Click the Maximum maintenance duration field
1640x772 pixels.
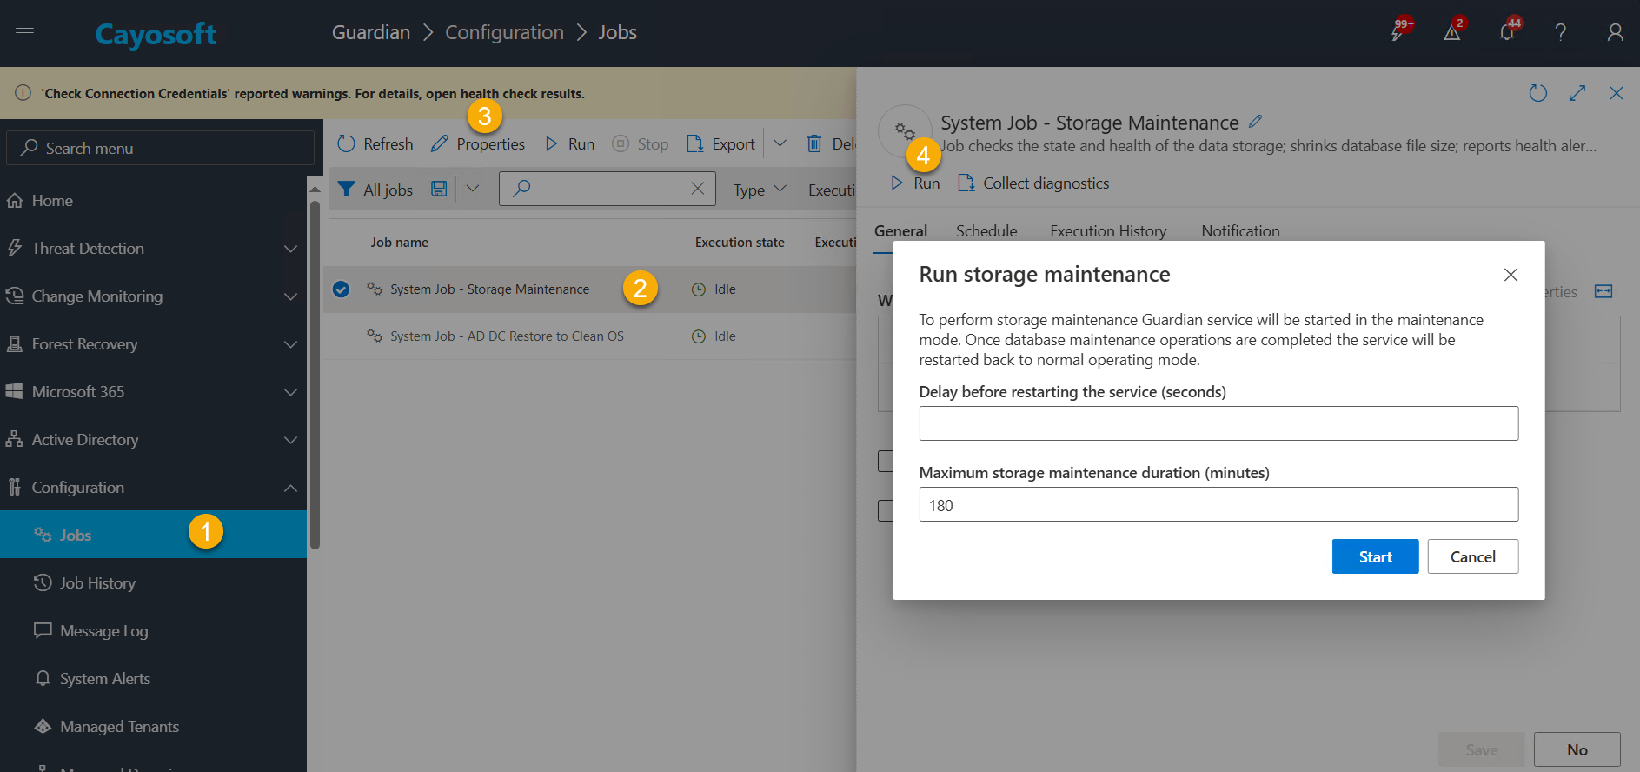[x=1218, y=504]
